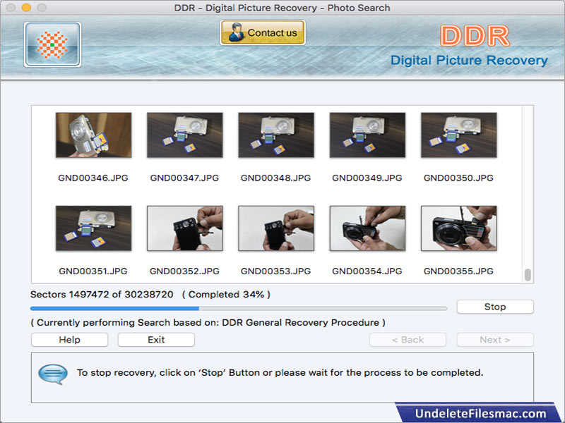Select the GND00350.JPG thumbnail
This screenshot has height=423, width=565.
pyautogui.click(x=458, y=135)
